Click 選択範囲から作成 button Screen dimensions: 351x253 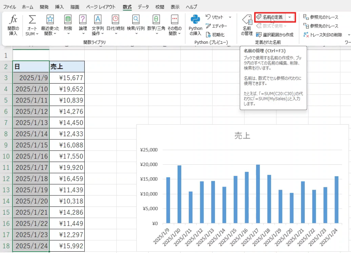(x=275, y=35)
